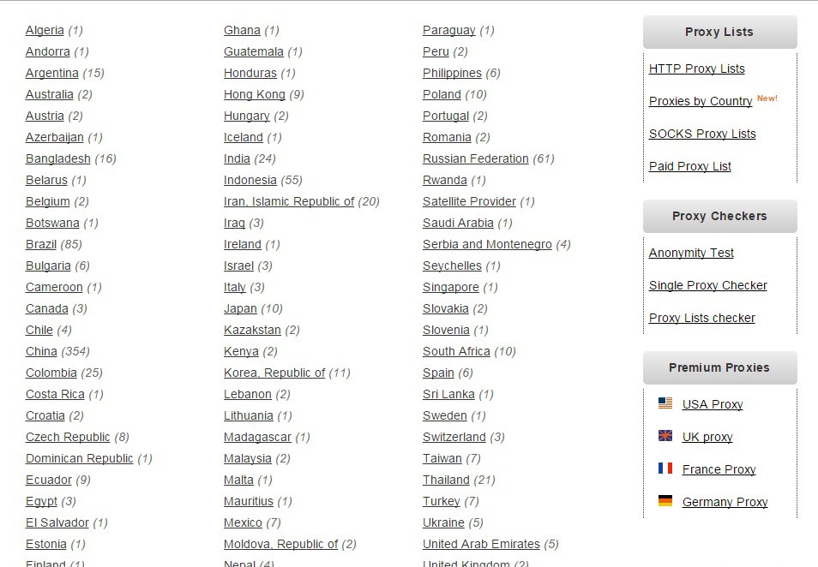Click the Proxy Lists section header
The width and height of the screenshot is (818, 567).
(x=719, y=32)
